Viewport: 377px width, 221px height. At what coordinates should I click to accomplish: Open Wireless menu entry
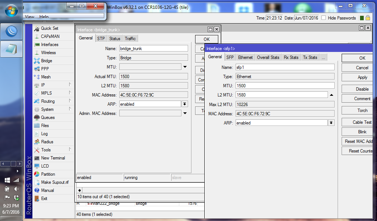(53, 53)
